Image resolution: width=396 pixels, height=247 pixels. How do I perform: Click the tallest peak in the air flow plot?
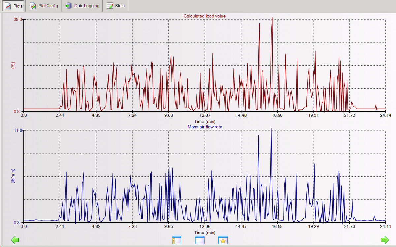271,129
